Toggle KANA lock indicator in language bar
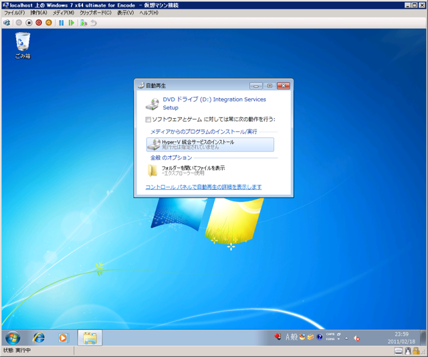This screenshot has width=428, height=357. [330, 339]
